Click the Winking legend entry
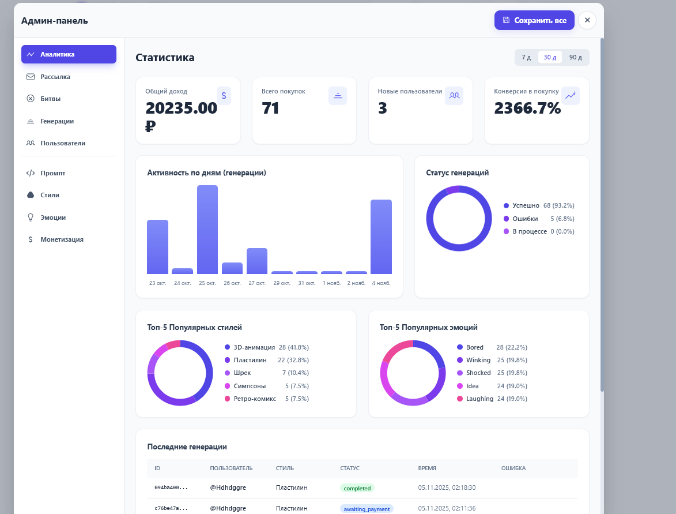The image size is (676, 514). 492,360
